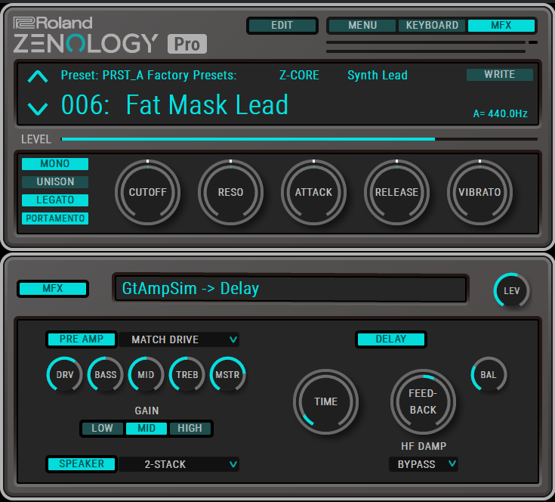Viewport: 555px width, 502px height.
Task: Select MID gain
Action: [x=146, y=429]
